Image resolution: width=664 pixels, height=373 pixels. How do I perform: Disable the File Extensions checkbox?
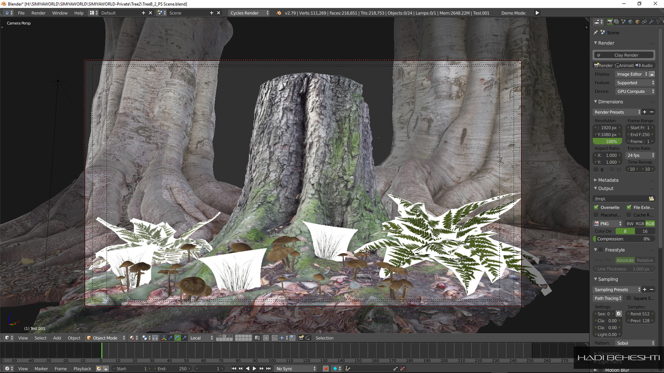click(629, 207)
